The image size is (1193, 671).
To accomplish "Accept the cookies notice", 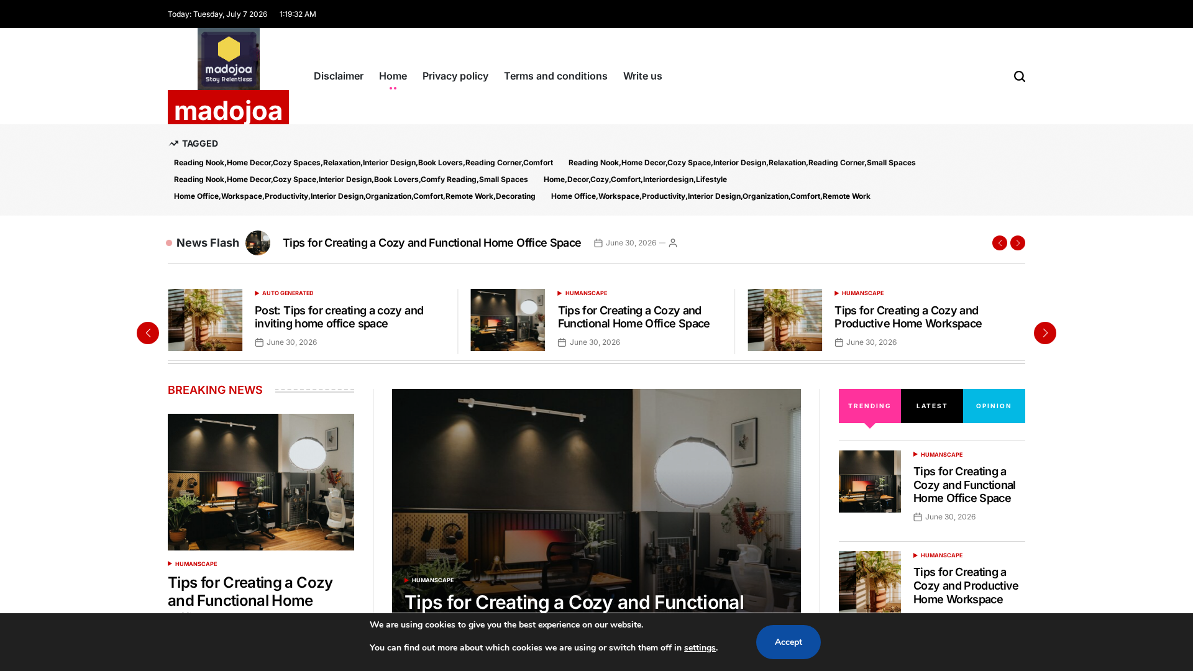I will point(788,642).
